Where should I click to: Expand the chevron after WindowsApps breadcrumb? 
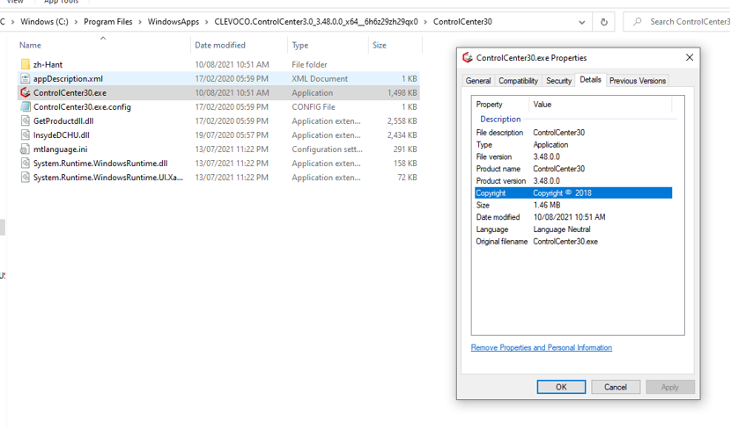pyautogui.click(x=206, y=22)
